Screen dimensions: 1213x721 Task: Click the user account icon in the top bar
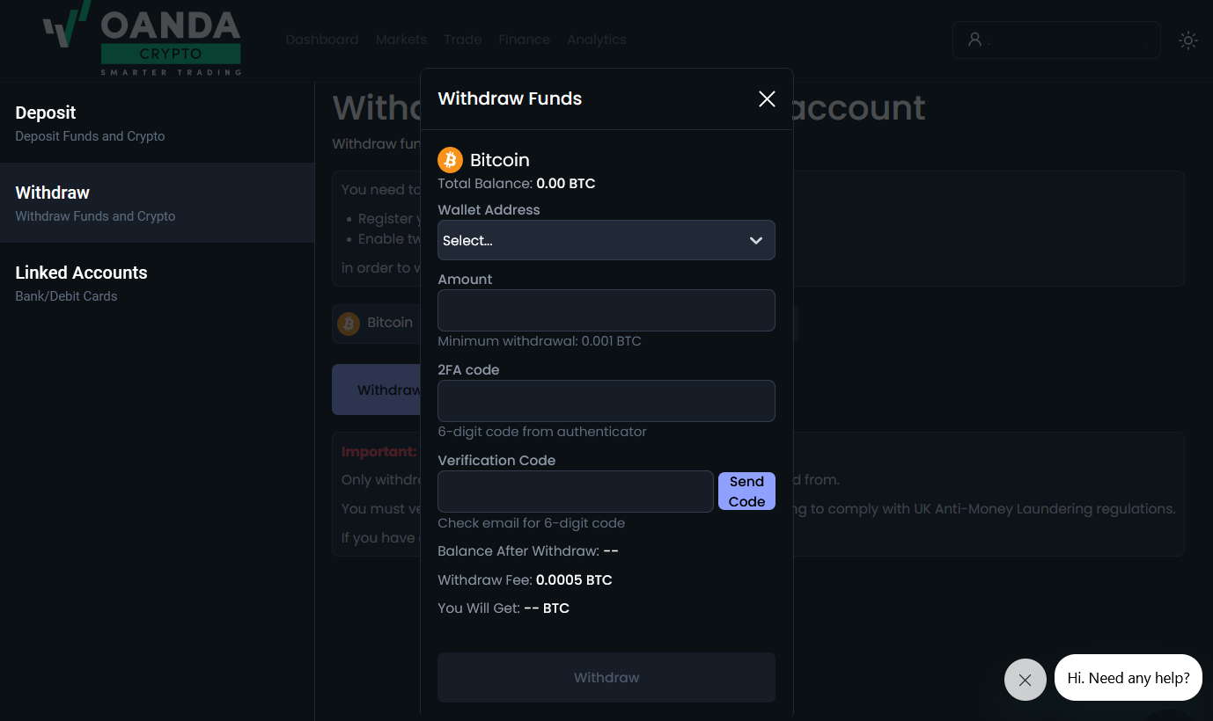click(974, 39)
